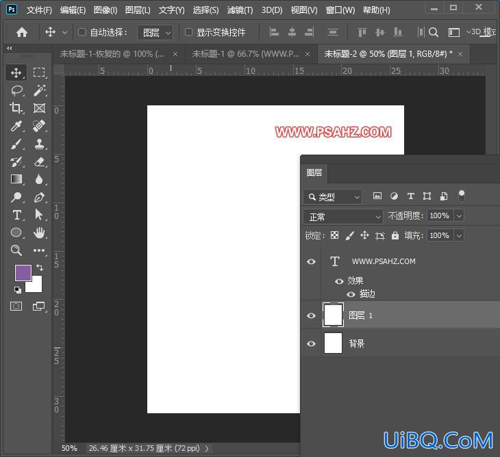500x457 pixels.
Task: Enable the 自动选择 checkbox
Action: [x=82, y=32]
